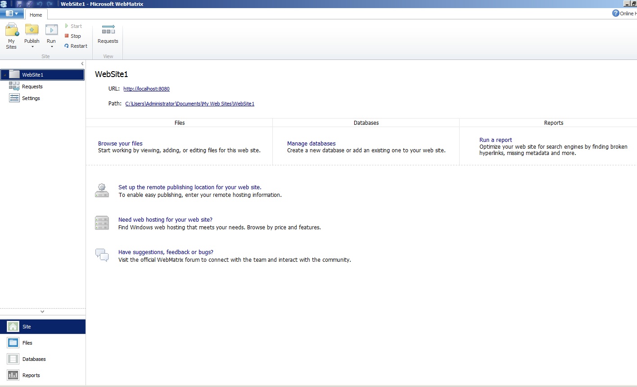Screen dimensions: 637x387
Task: Click Run a report link
Action: pyautogui.click(x=496, y=140)
